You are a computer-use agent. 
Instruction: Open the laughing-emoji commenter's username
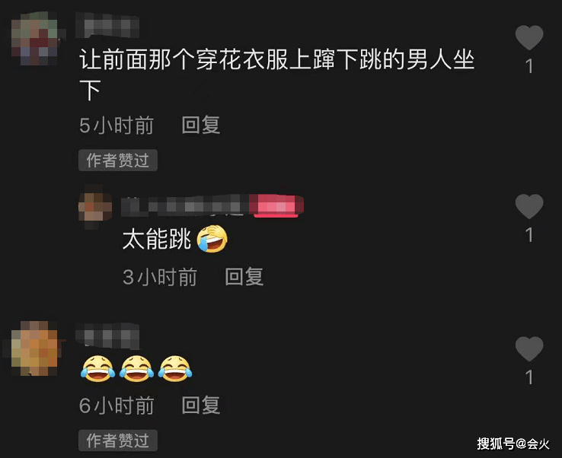tap(107, 336)
